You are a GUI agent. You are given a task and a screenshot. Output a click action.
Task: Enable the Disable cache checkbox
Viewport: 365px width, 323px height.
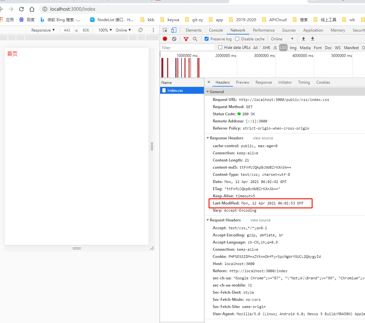(x=237, y=39)
